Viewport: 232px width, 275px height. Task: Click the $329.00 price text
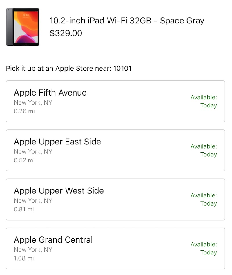(x=66, y=33)
